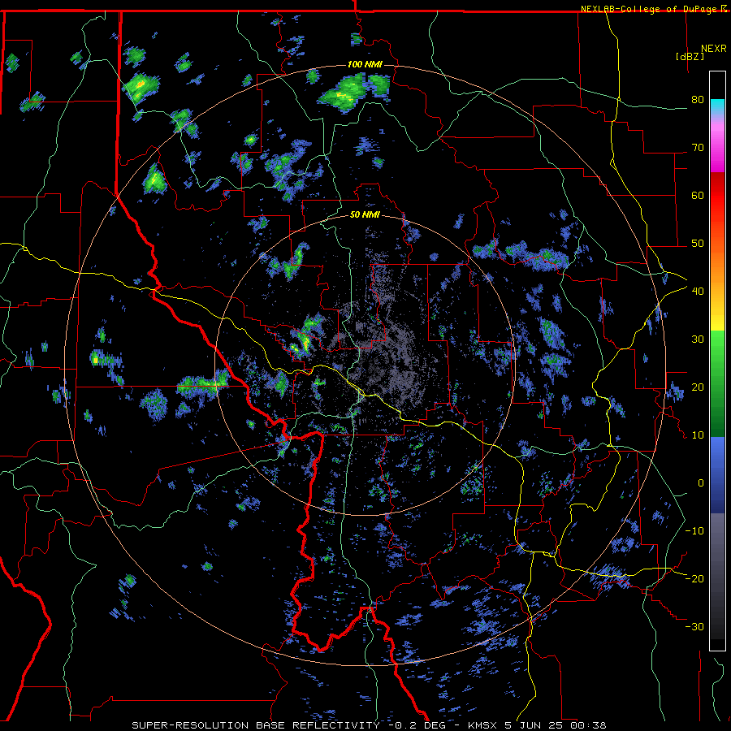Click the 50 value on the dBZ scale

(x=698, y=244)
